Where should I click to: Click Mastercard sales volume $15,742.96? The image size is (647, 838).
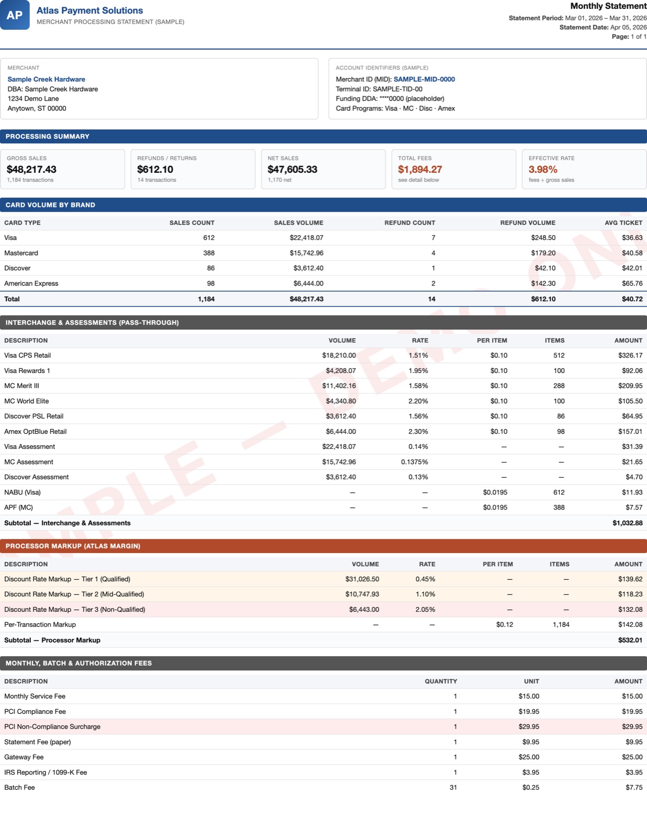coord(306,253)
